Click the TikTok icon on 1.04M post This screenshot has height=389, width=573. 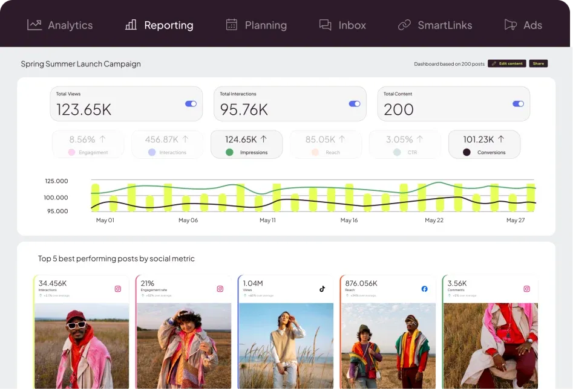point(322,289)
